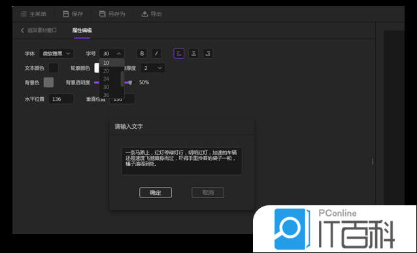Align text left
This screenshot has width=417, height=253.
(x=179, y=54)
